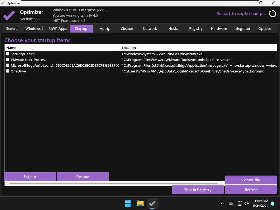This screenshot has height=210, width=280.
Task: Go to the Cleaner tab
Action: [x=127, y=28]
